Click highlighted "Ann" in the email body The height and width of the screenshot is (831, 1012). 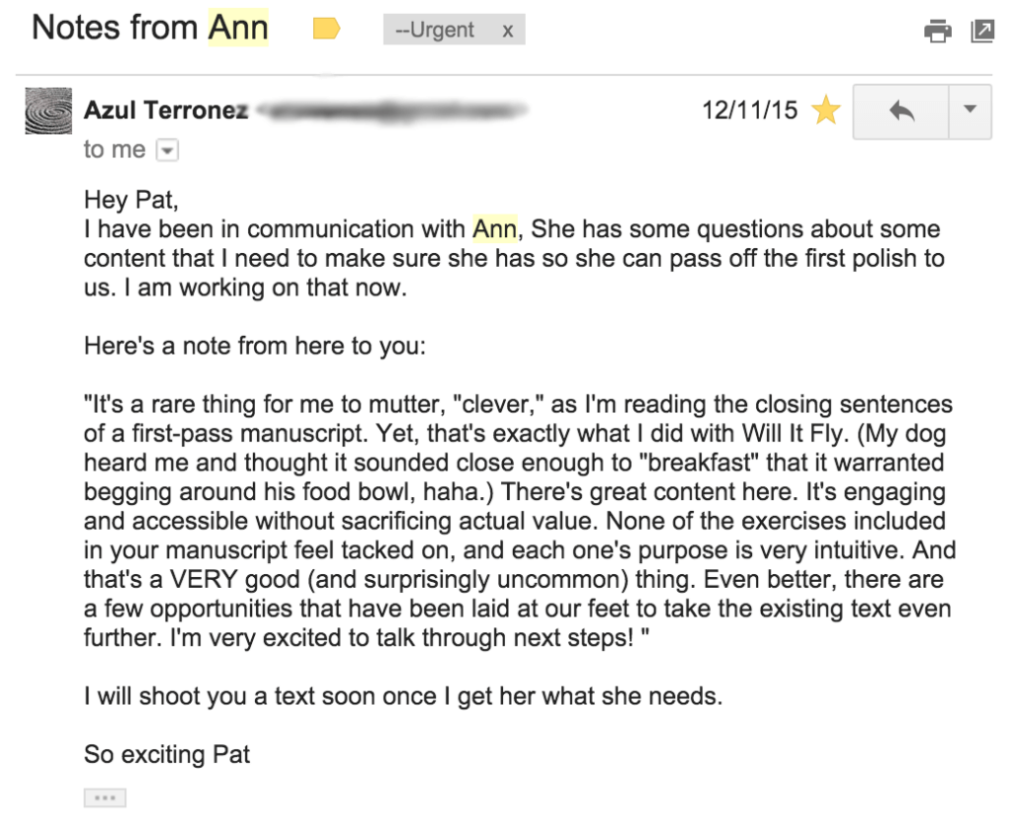[x=495, y=230]
